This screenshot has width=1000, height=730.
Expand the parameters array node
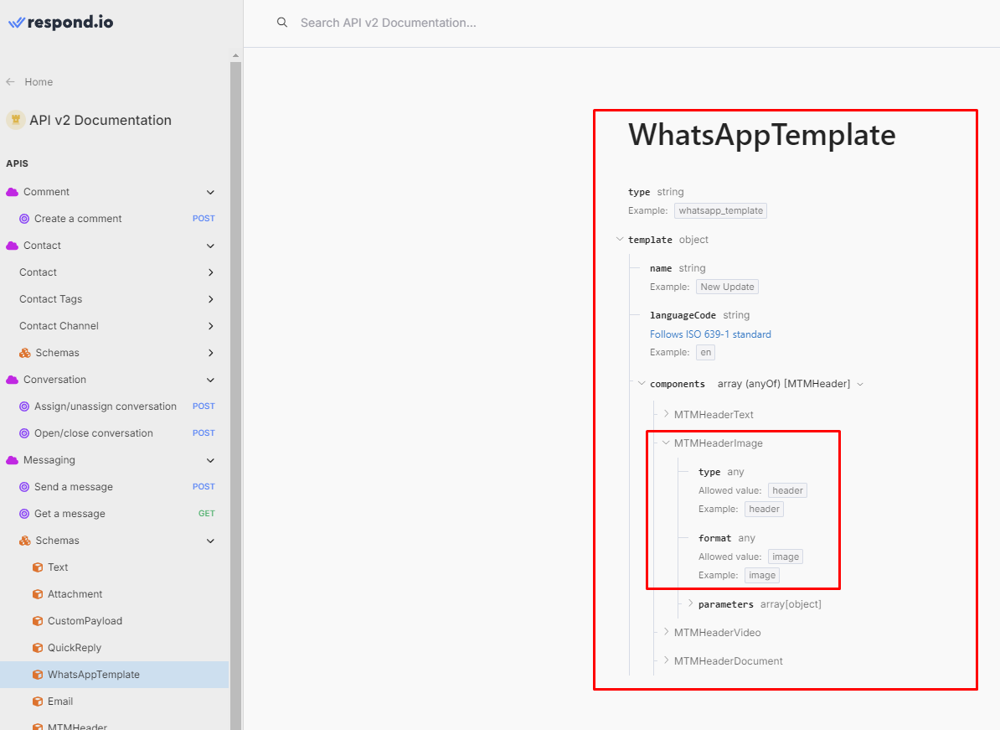(x=690, y=603)
